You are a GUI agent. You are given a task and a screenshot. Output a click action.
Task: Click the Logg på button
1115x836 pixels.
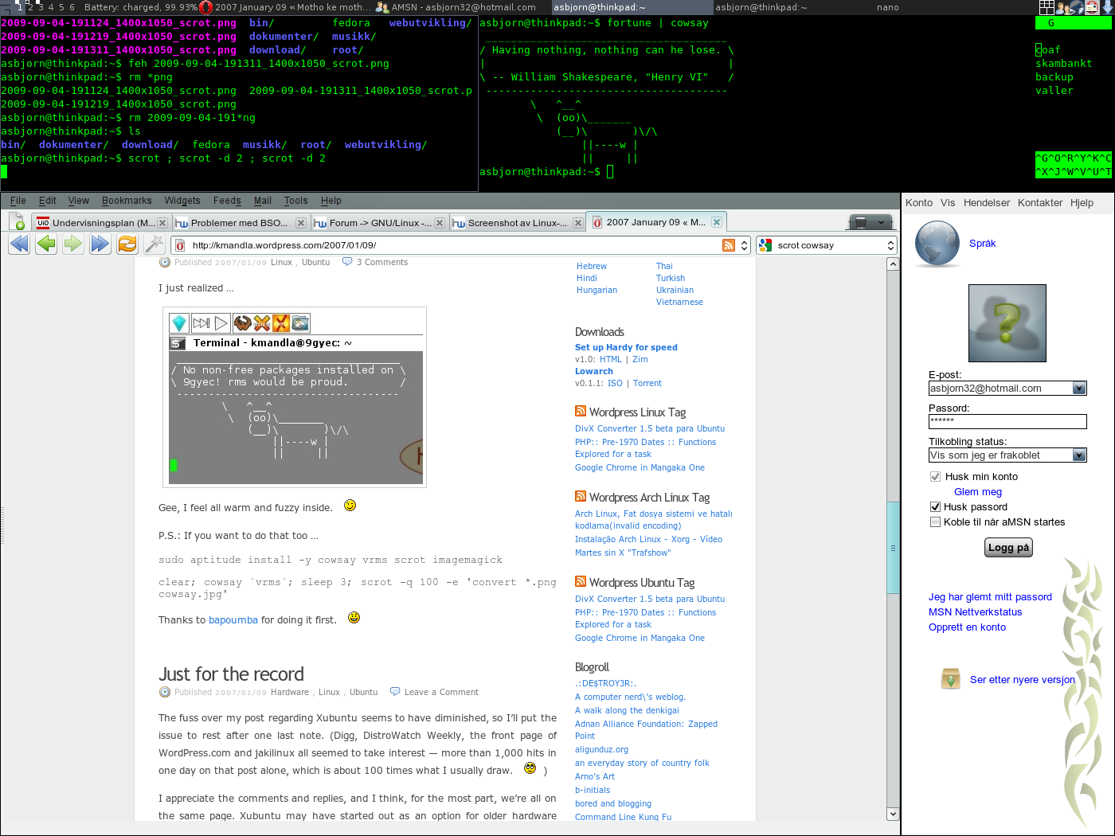[x=1008, y=547]
